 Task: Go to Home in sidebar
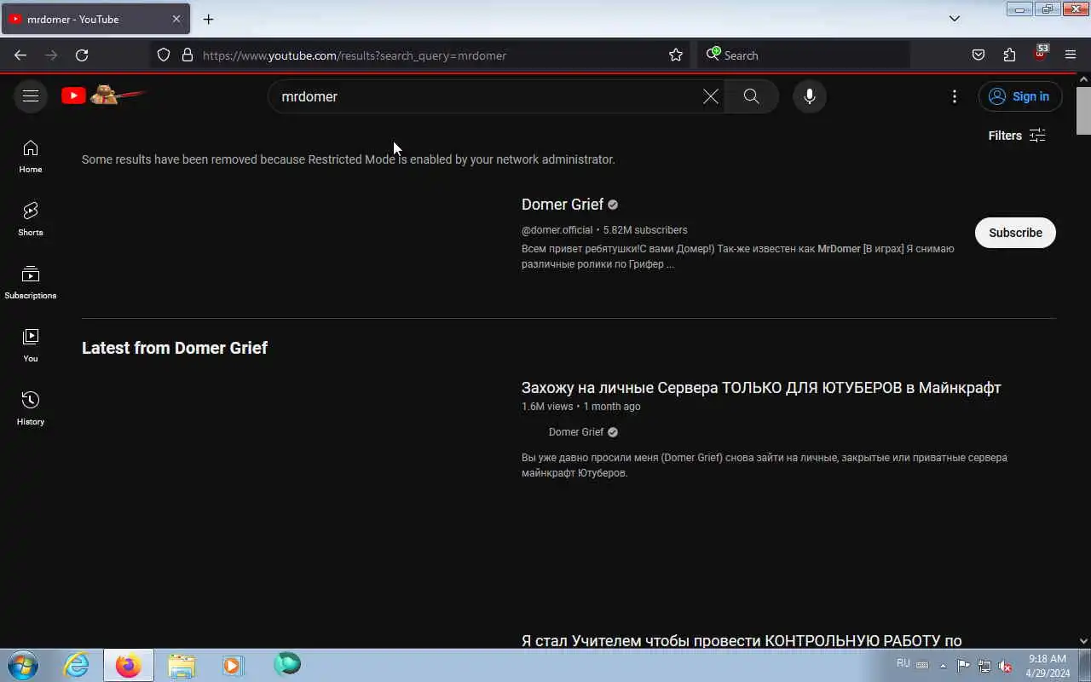point(31,157)
